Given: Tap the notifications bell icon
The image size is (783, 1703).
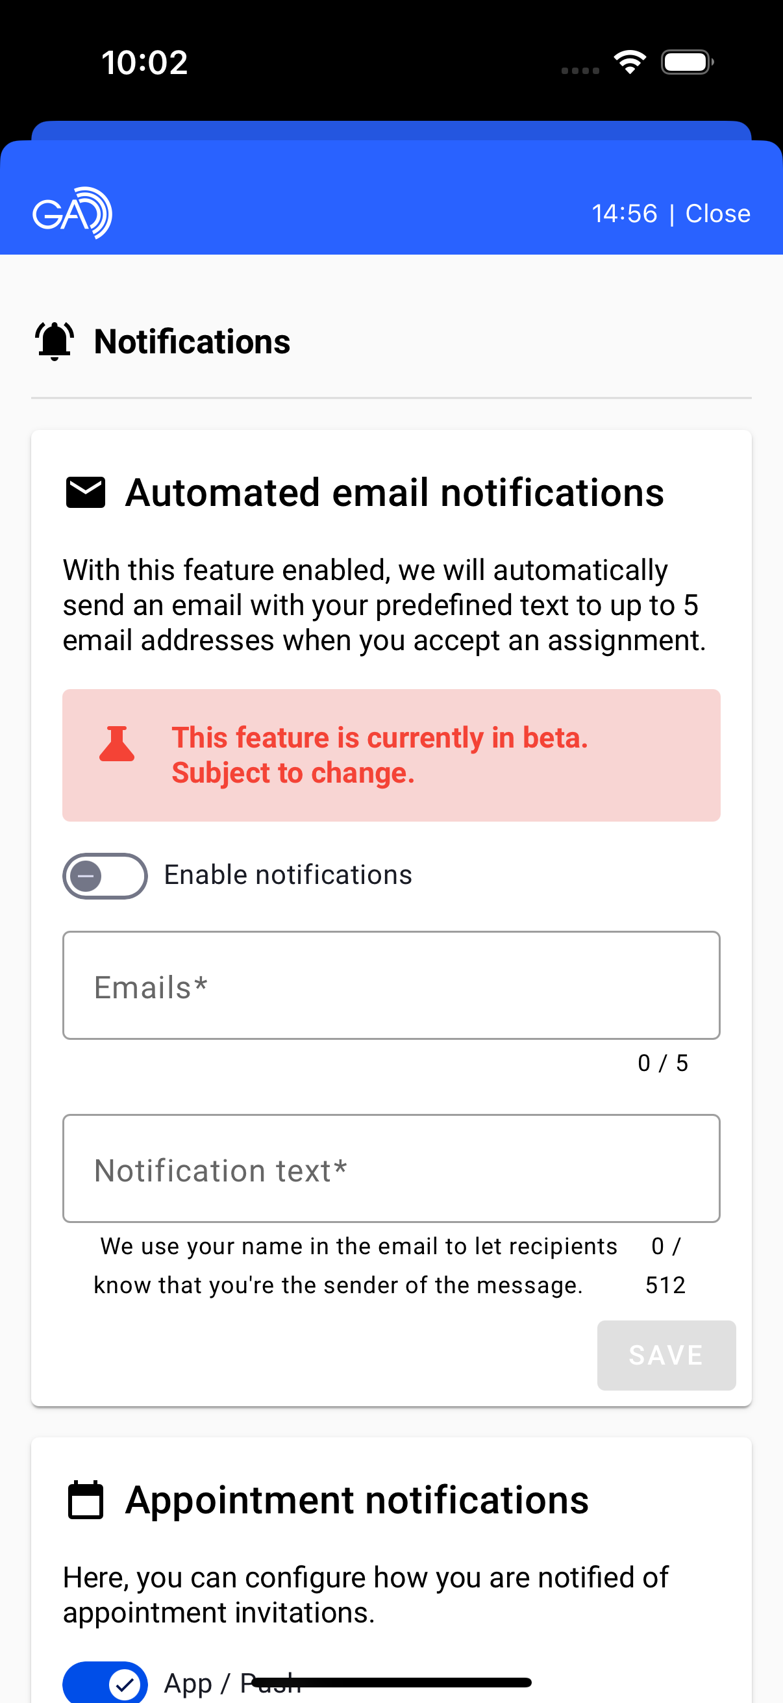Looking at the screenshot, I should pos(54,341).
